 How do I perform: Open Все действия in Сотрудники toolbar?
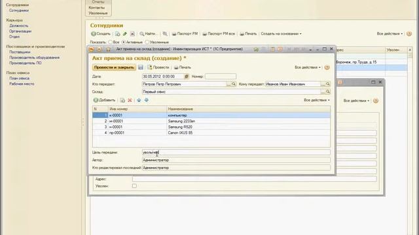[x=390, y=34]
